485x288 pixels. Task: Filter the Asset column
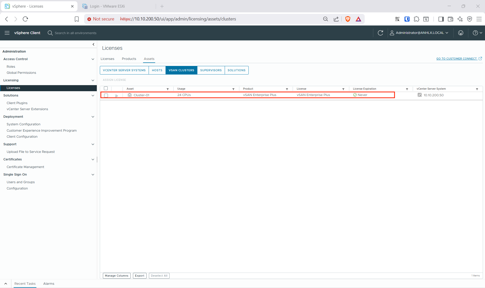(x=168, y=89)
